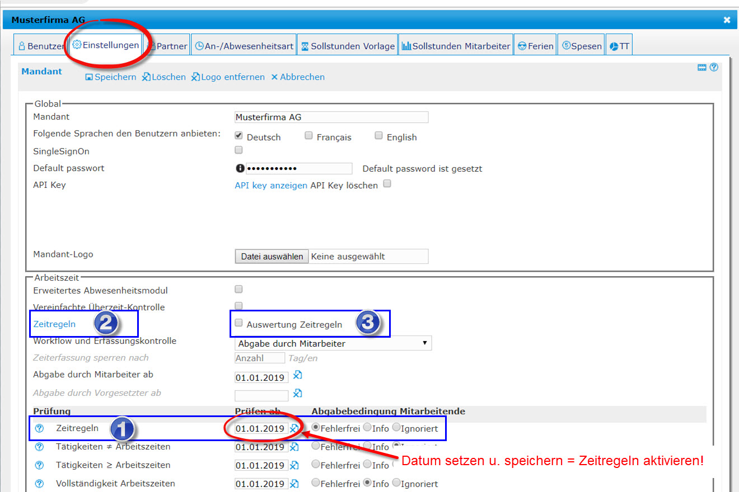Select Ignoriert for the Zeitregeln row
Viewport: 739px width, 492px height.
396,427
